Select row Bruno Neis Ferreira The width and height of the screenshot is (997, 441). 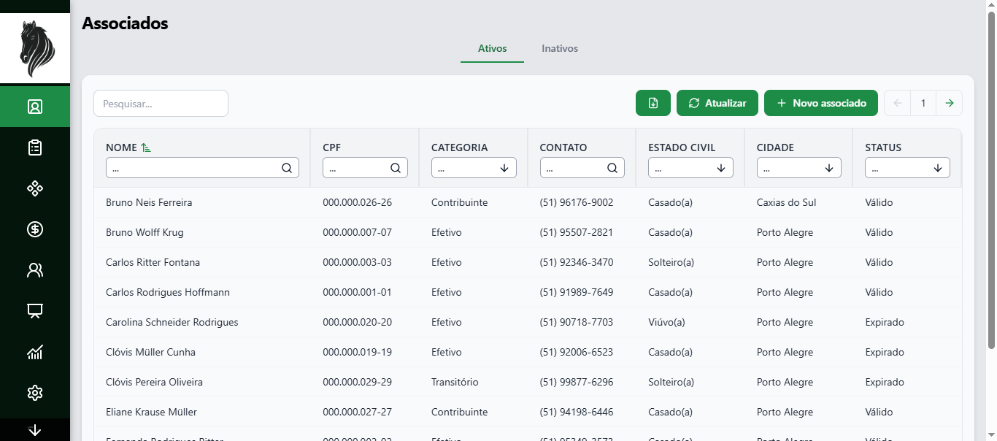click(528, 202)
